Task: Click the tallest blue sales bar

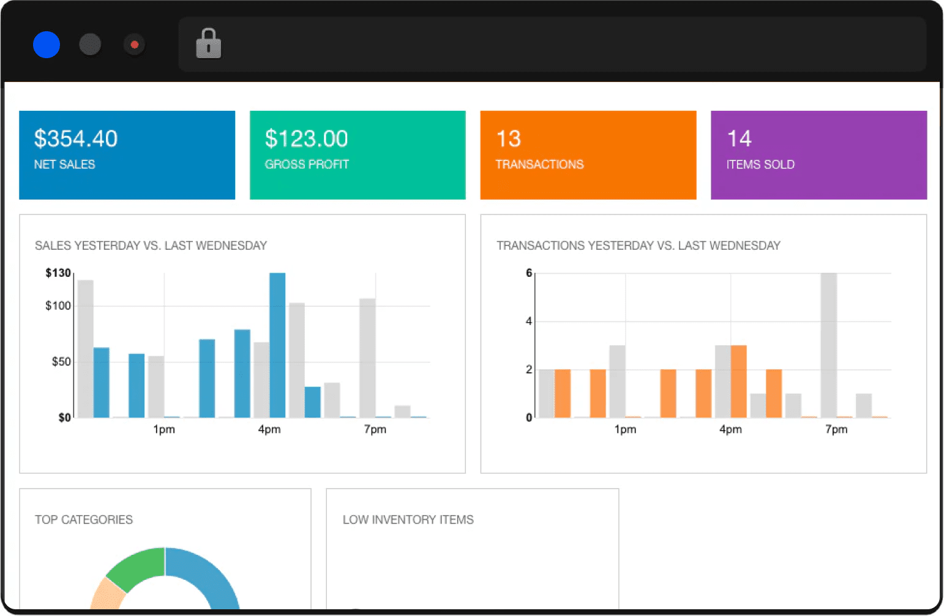Action: tap(277, 345)
